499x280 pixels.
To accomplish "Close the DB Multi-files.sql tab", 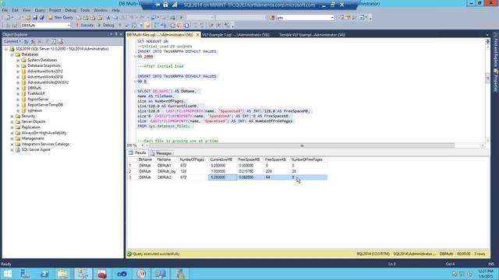I will [x=197, y=34].
